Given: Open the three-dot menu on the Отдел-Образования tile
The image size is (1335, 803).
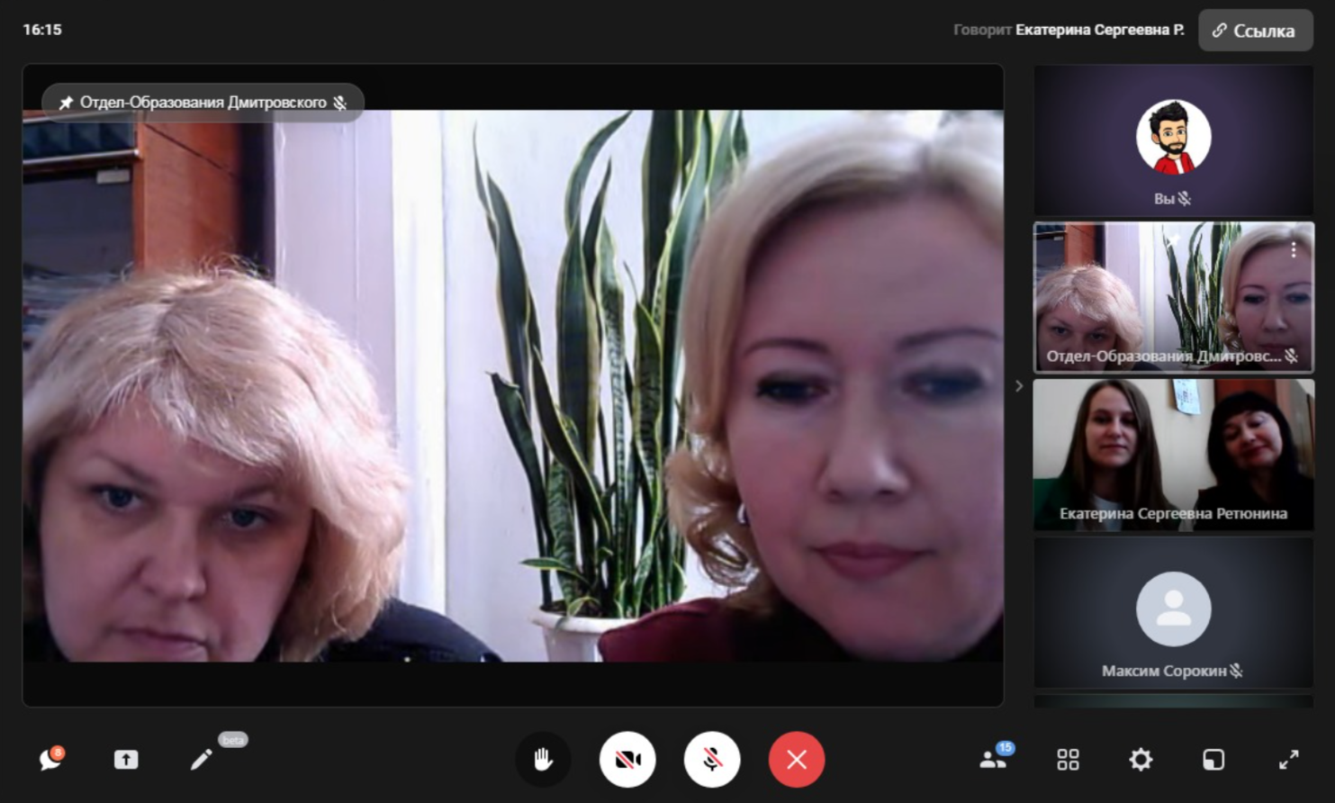Looking at the screenshot, I should pyautogui.click(x=1294, y=249).
